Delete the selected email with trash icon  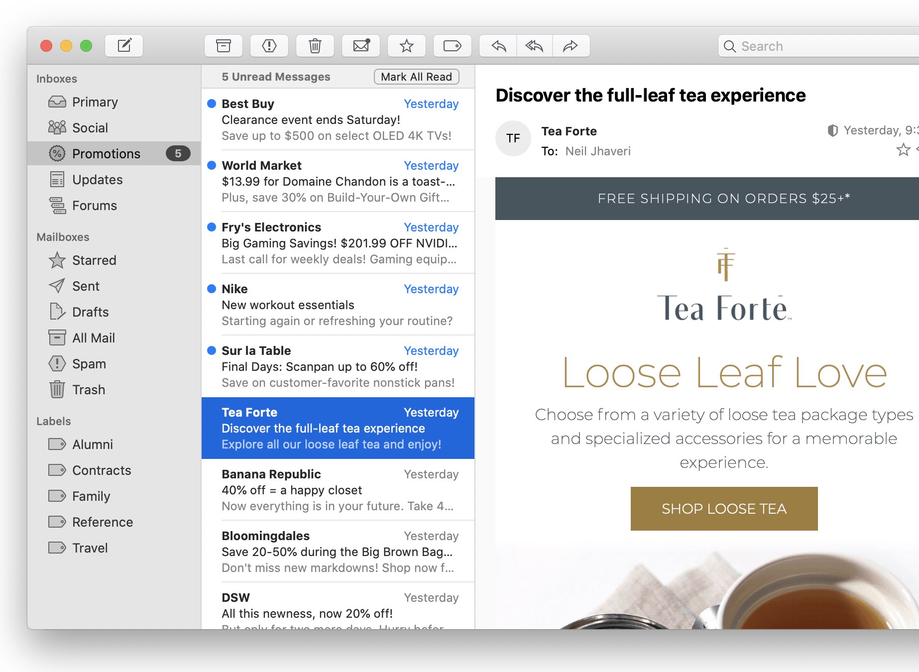[x=315, y=46]
